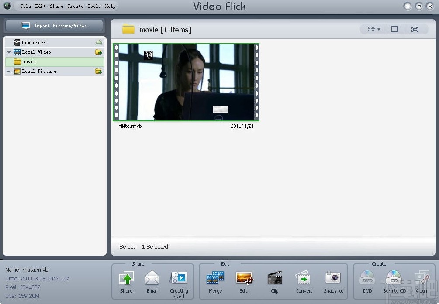The height and width of the screenshot is (304, 439).
Task: Open the Edit picture tool icon
Action: (x=244, y=278)
